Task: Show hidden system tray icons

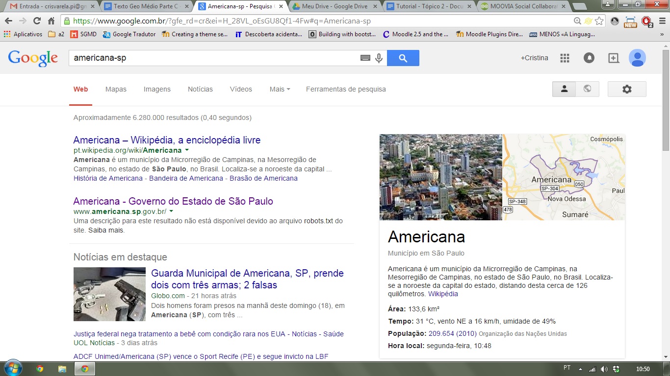Action: [x=581, y=369]
